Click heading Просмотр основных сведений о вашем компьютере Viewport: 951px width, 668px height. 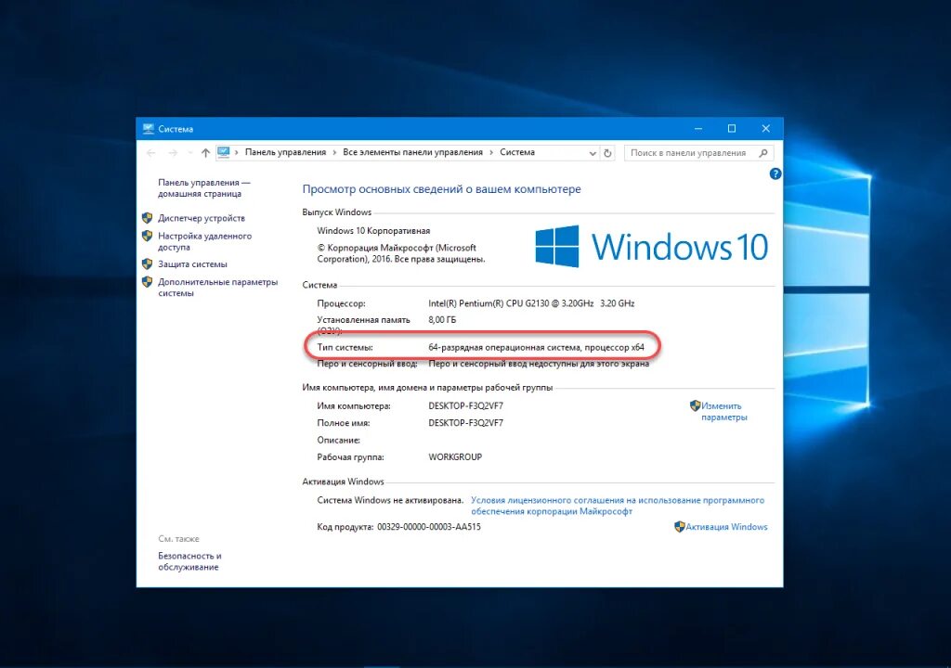point(441,189)
